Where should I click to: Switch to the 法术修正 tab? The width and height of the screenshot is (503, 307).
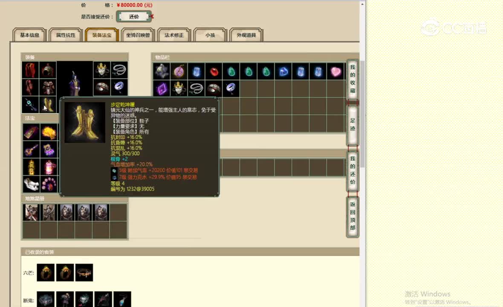click(x=174, y=35)
